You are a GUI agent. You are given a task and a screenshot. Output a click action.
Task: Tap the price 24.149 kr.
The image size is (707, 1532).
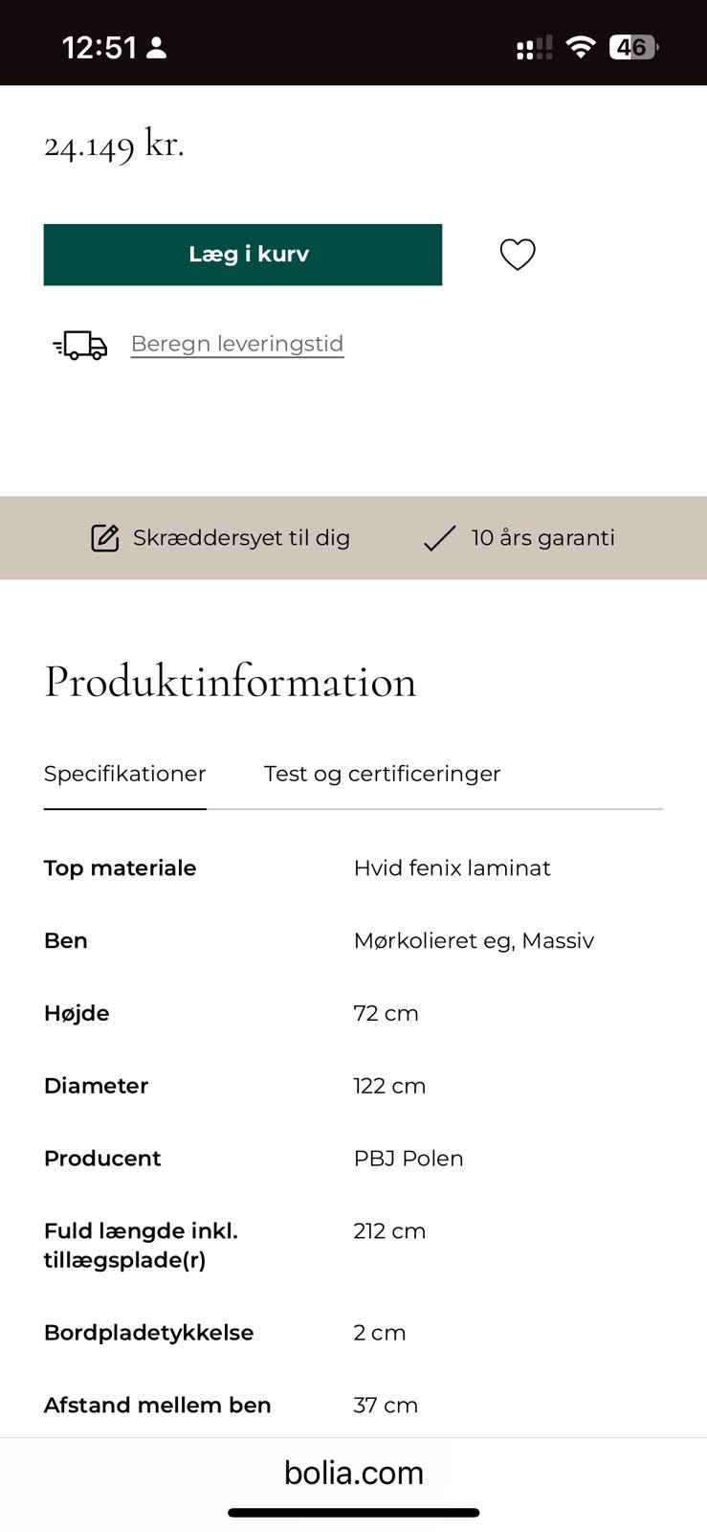(115, 146)
